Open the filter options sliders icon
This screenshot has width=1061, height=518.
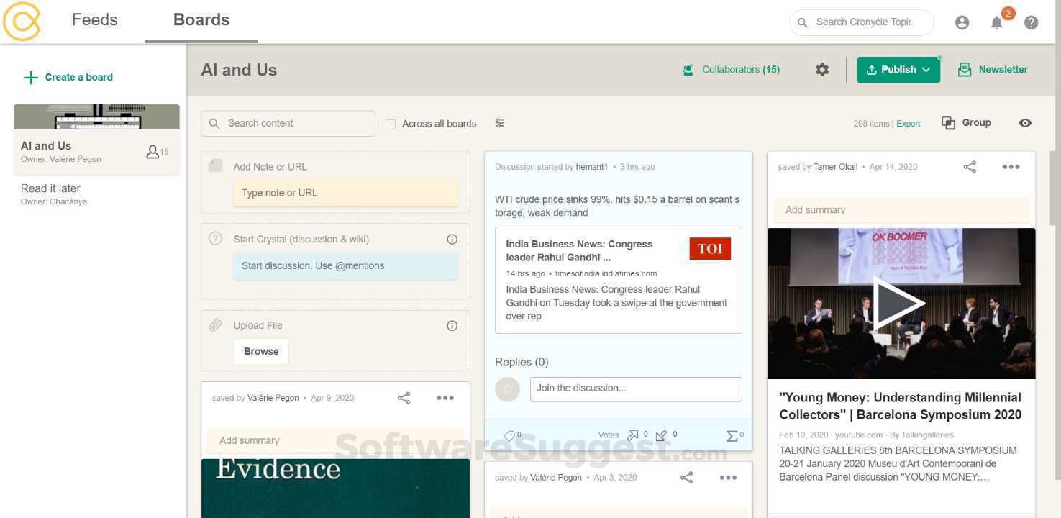point(499,123)
